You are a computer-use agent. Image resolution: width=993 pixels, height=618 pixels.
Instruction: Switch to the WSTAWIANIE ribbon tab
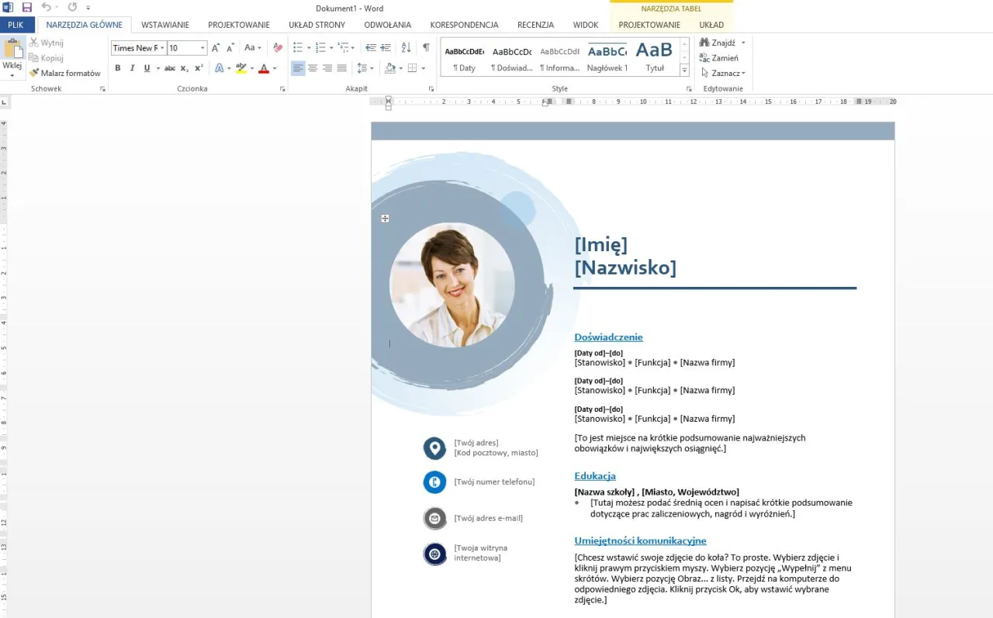click(x=164, y=24)
